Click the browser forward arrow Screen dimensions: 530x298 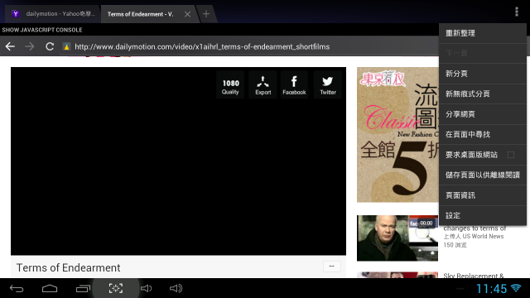[x=30, y=46]
